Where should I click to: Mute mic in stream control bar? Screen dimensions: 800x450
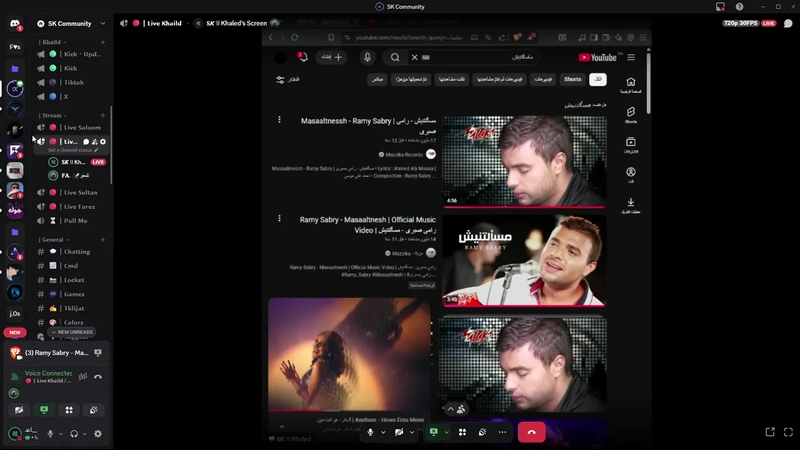[371, 432]
